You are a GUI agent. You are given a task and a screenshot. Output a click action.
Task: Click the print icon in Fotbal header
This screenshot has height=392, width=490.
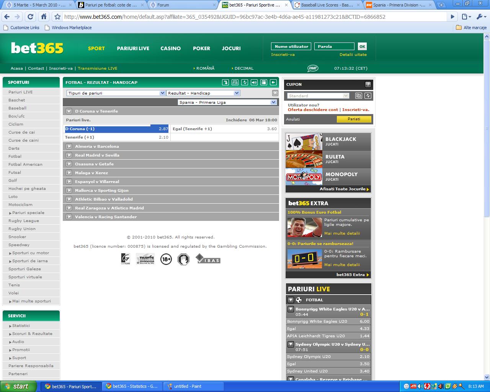click(x=235, y=82)
